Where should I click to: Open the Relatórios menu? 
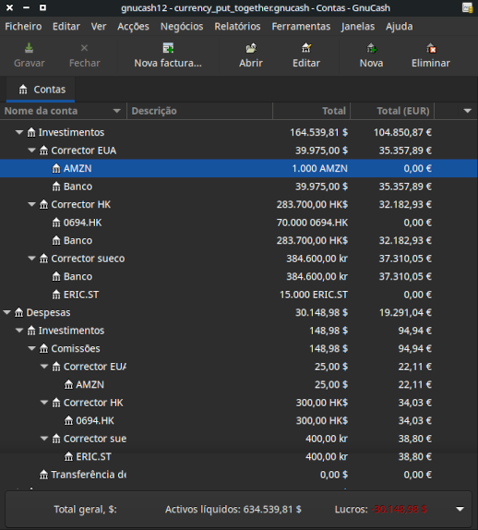tap(237, 27)
